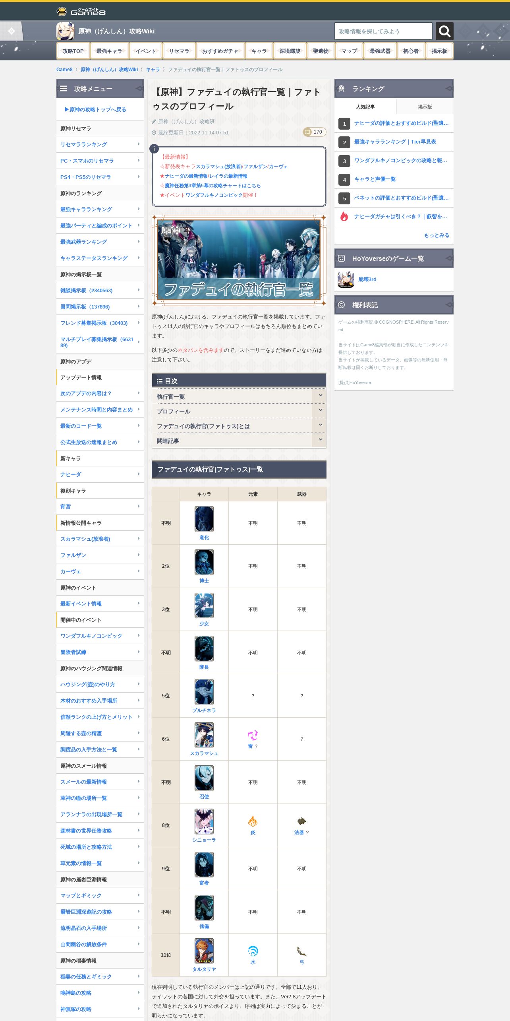
Task: Go to 原神の攻略トップへ戻る link
Action: 95,109
